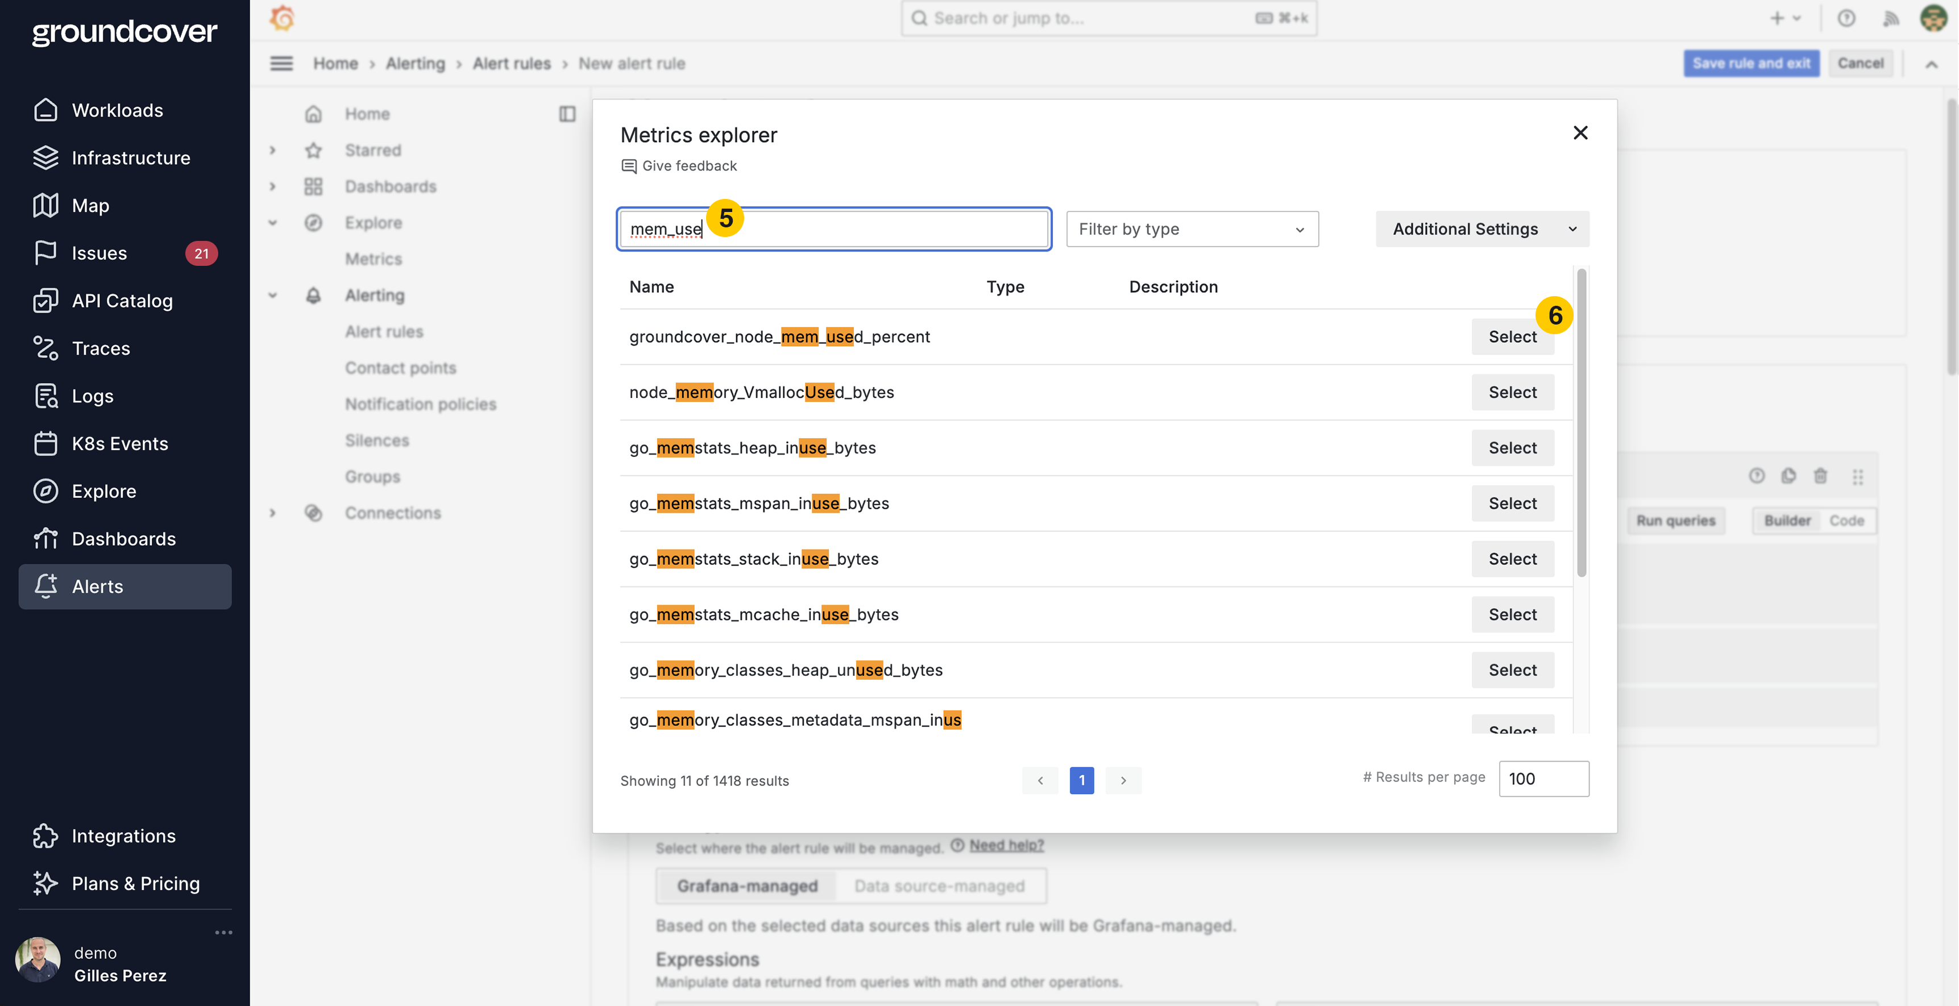Viewport: 1959px width, 1006px height.
Task: Select groundcover_node_mem_used_percent metric
Action: pos(1512,337)
